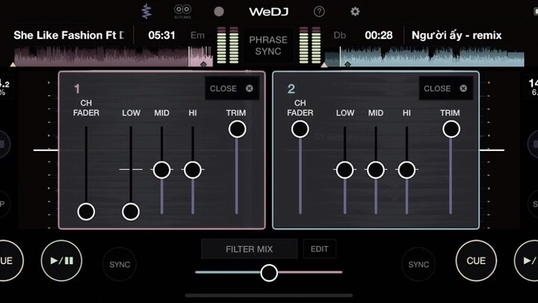Tap the left deck CUE button

click(11, 261)
